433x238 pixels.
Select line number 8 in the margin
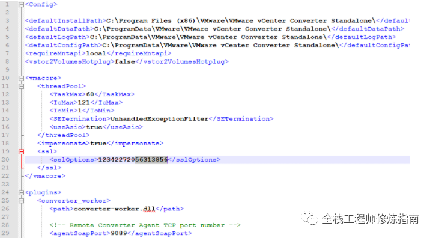tap(7, 62)
